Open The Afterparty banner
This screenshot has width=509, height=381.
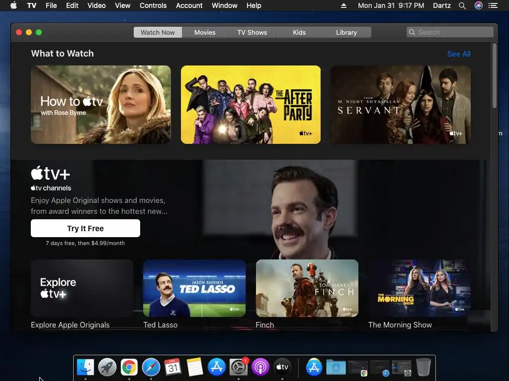coord(251,105)
